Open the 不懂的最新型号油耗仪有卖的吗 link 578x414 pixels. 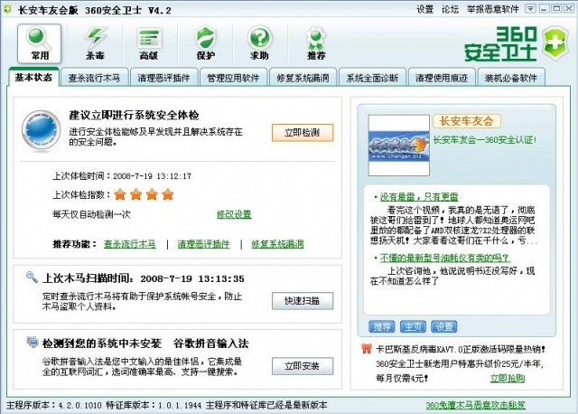point(444,258)
